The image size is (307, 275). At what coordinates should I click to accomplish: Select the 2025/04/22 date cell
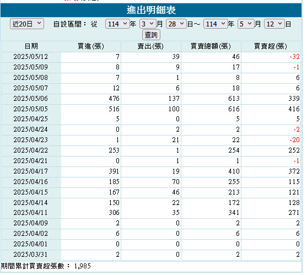(x=31, y=150)
